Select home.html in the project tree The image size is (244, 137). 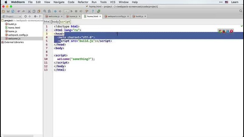[x=14, y=28]
